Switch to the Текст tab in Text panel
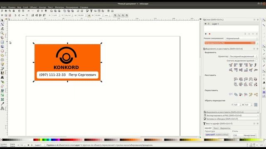The image size is (266, 149). coord(216,128)
